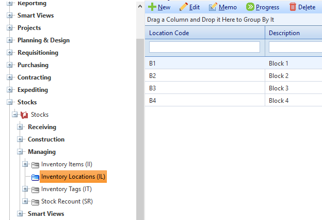Select Inventory Items (II) label

point(67,164)
